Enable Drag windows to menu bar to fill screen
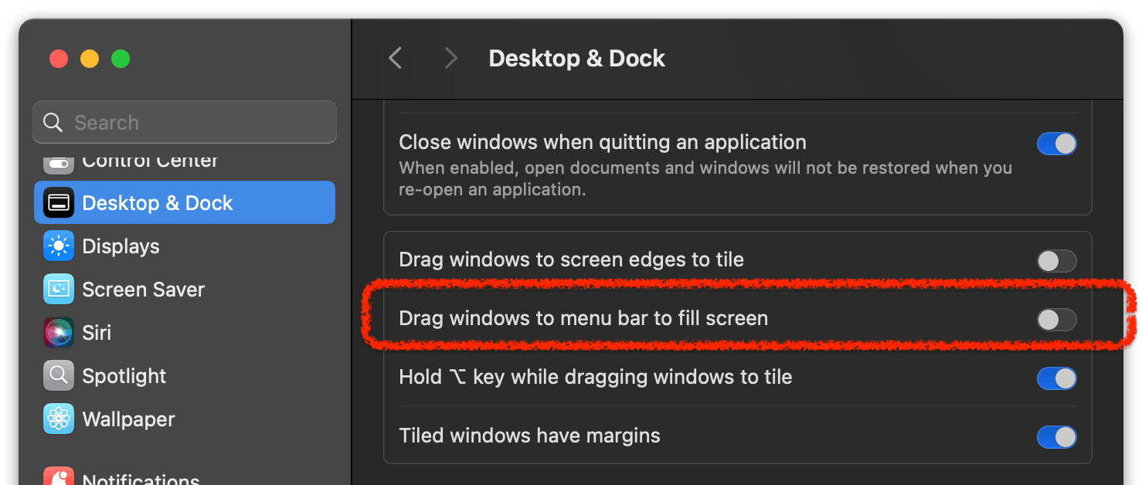1142x485 pixels. tap(1056, 320)
